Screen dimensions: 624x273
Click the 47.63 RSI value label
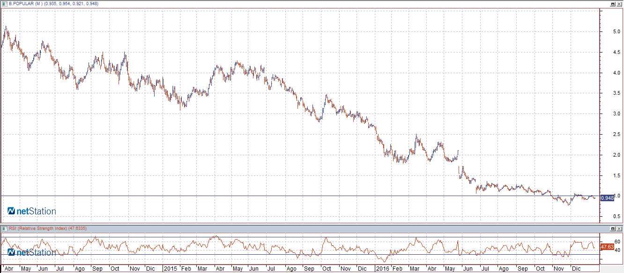pos(607,247)
